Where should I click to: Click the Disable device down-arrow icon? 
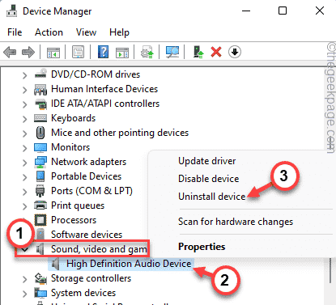[235, 52]
